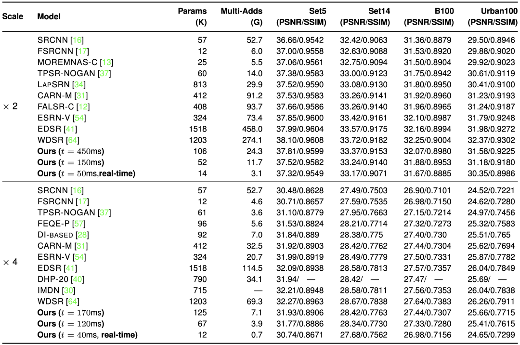Screen dimensions: 520x345
Task: Open EDSR citation 41 in ×4 section
Action: pos(71,268)
